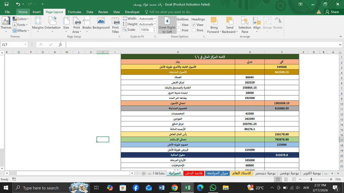Click the Print Titles icon
The height and width of the screenshot is (193, 344).
115,25
